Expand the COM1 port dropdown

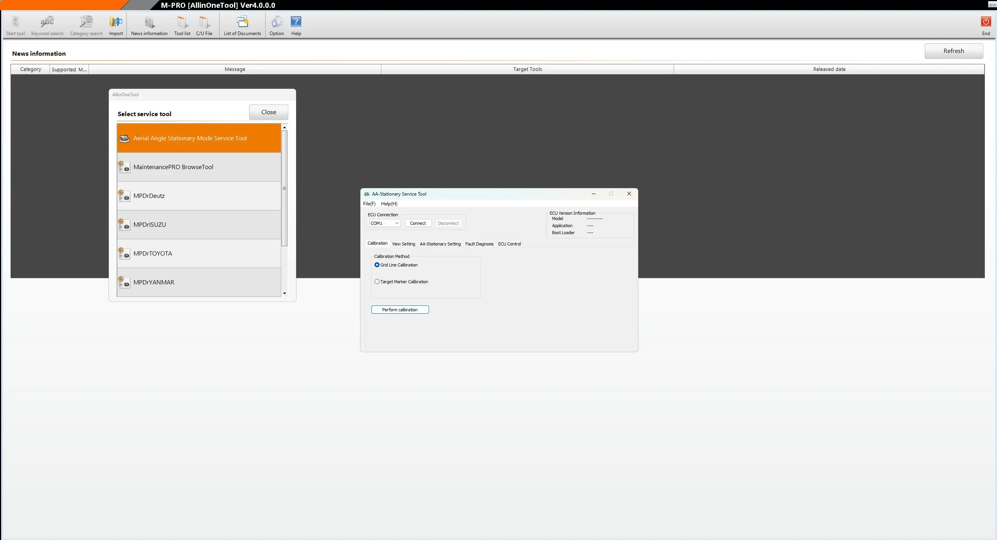coord(385,223)
